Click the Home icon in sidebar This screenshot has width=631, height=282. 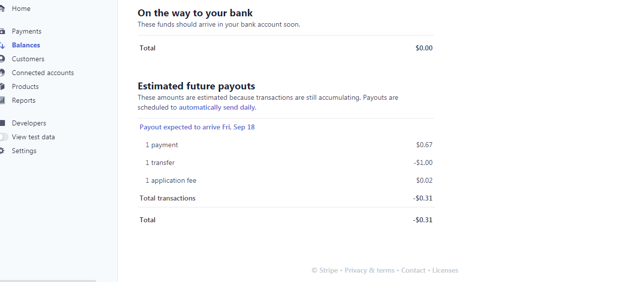coord(2,8)
